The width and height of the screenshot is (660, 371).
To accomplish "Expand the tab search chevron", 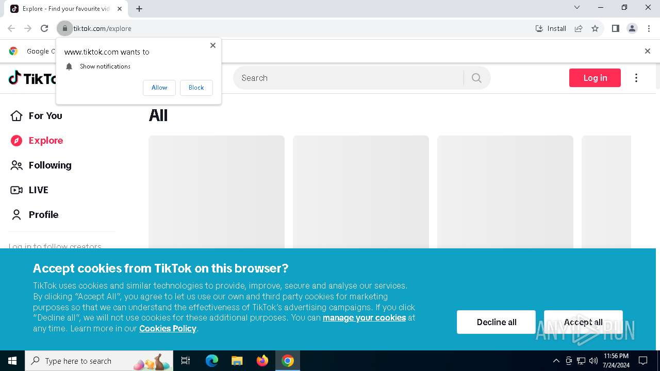I will tap(577, 7).
